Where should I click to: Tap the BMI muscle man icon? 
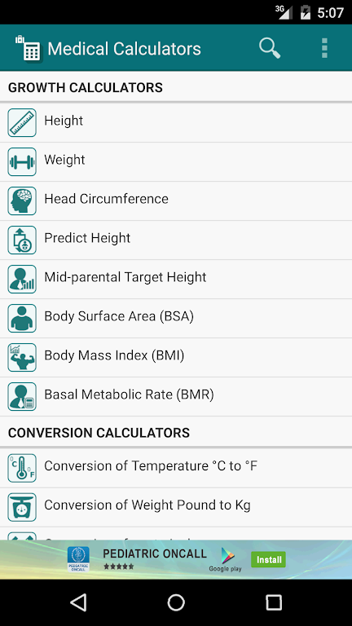tap(22, 357)
